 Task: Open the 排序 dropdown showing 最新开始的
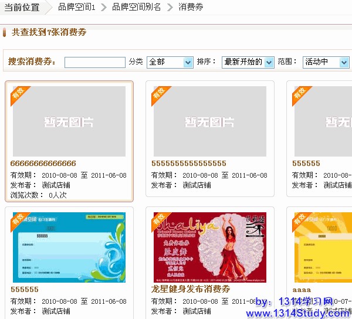(x=248, y=62)
